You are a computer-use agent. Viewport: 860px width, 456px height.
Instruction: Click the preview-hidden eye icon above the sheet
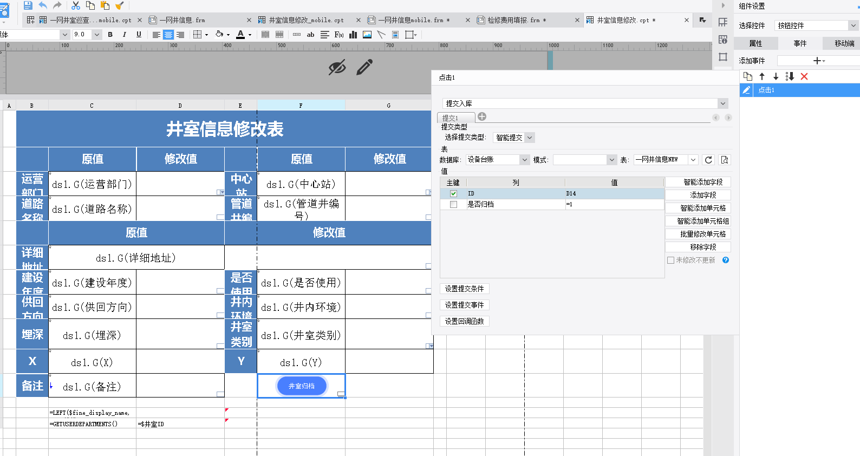[337, 68]
